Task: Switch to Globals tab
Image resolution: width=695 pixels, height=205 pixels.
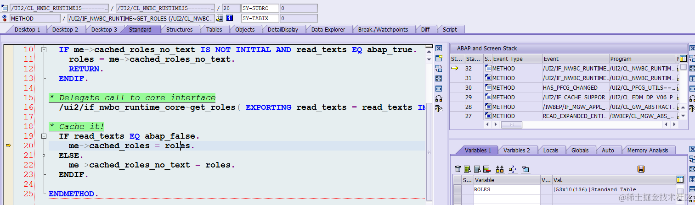Action: click(580, 150)
